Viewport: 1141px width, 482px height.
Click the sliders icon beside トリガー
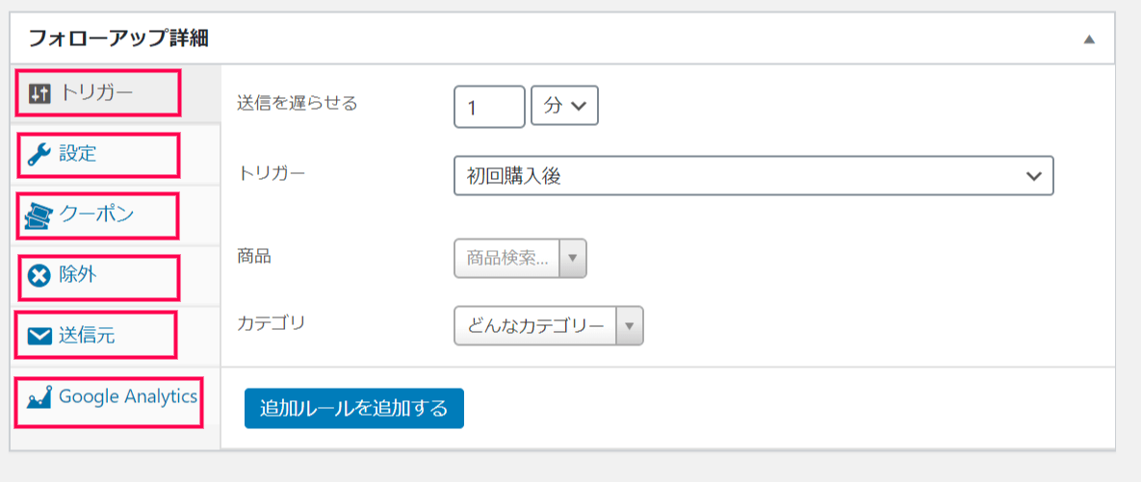[39, 93]
